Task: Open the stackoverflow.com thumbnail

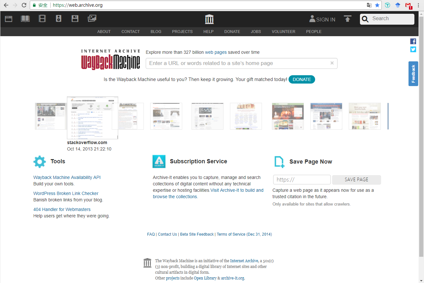Action: pos(93,118)
